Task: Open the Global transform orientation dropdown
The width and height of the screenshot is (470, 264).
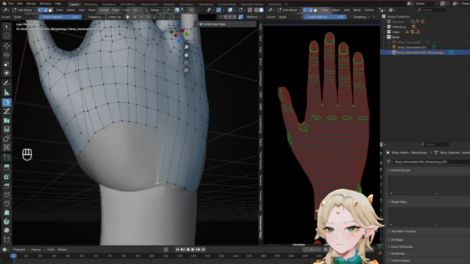Action: click(154, 10)
